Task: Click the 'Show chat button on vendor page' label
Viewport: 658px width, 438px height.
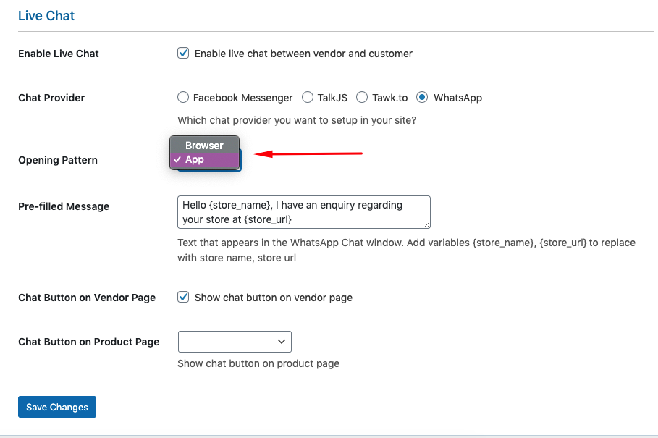Action: 274,298
